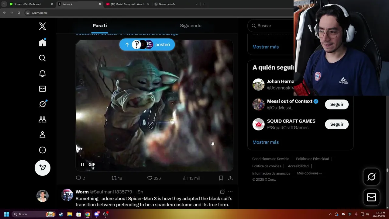This screenshot has width=389, height=219.
Task: Go to Home via house icon
Action: (43, 43)
